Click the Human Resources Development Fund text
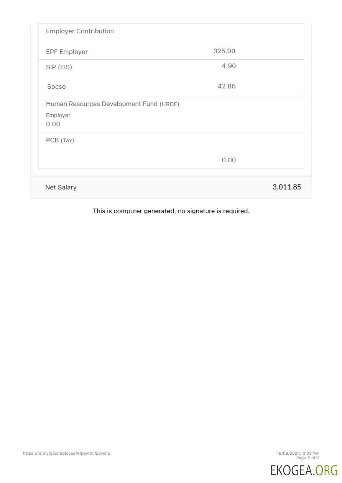This screenshot has height=483, width=342. (102, 104)
